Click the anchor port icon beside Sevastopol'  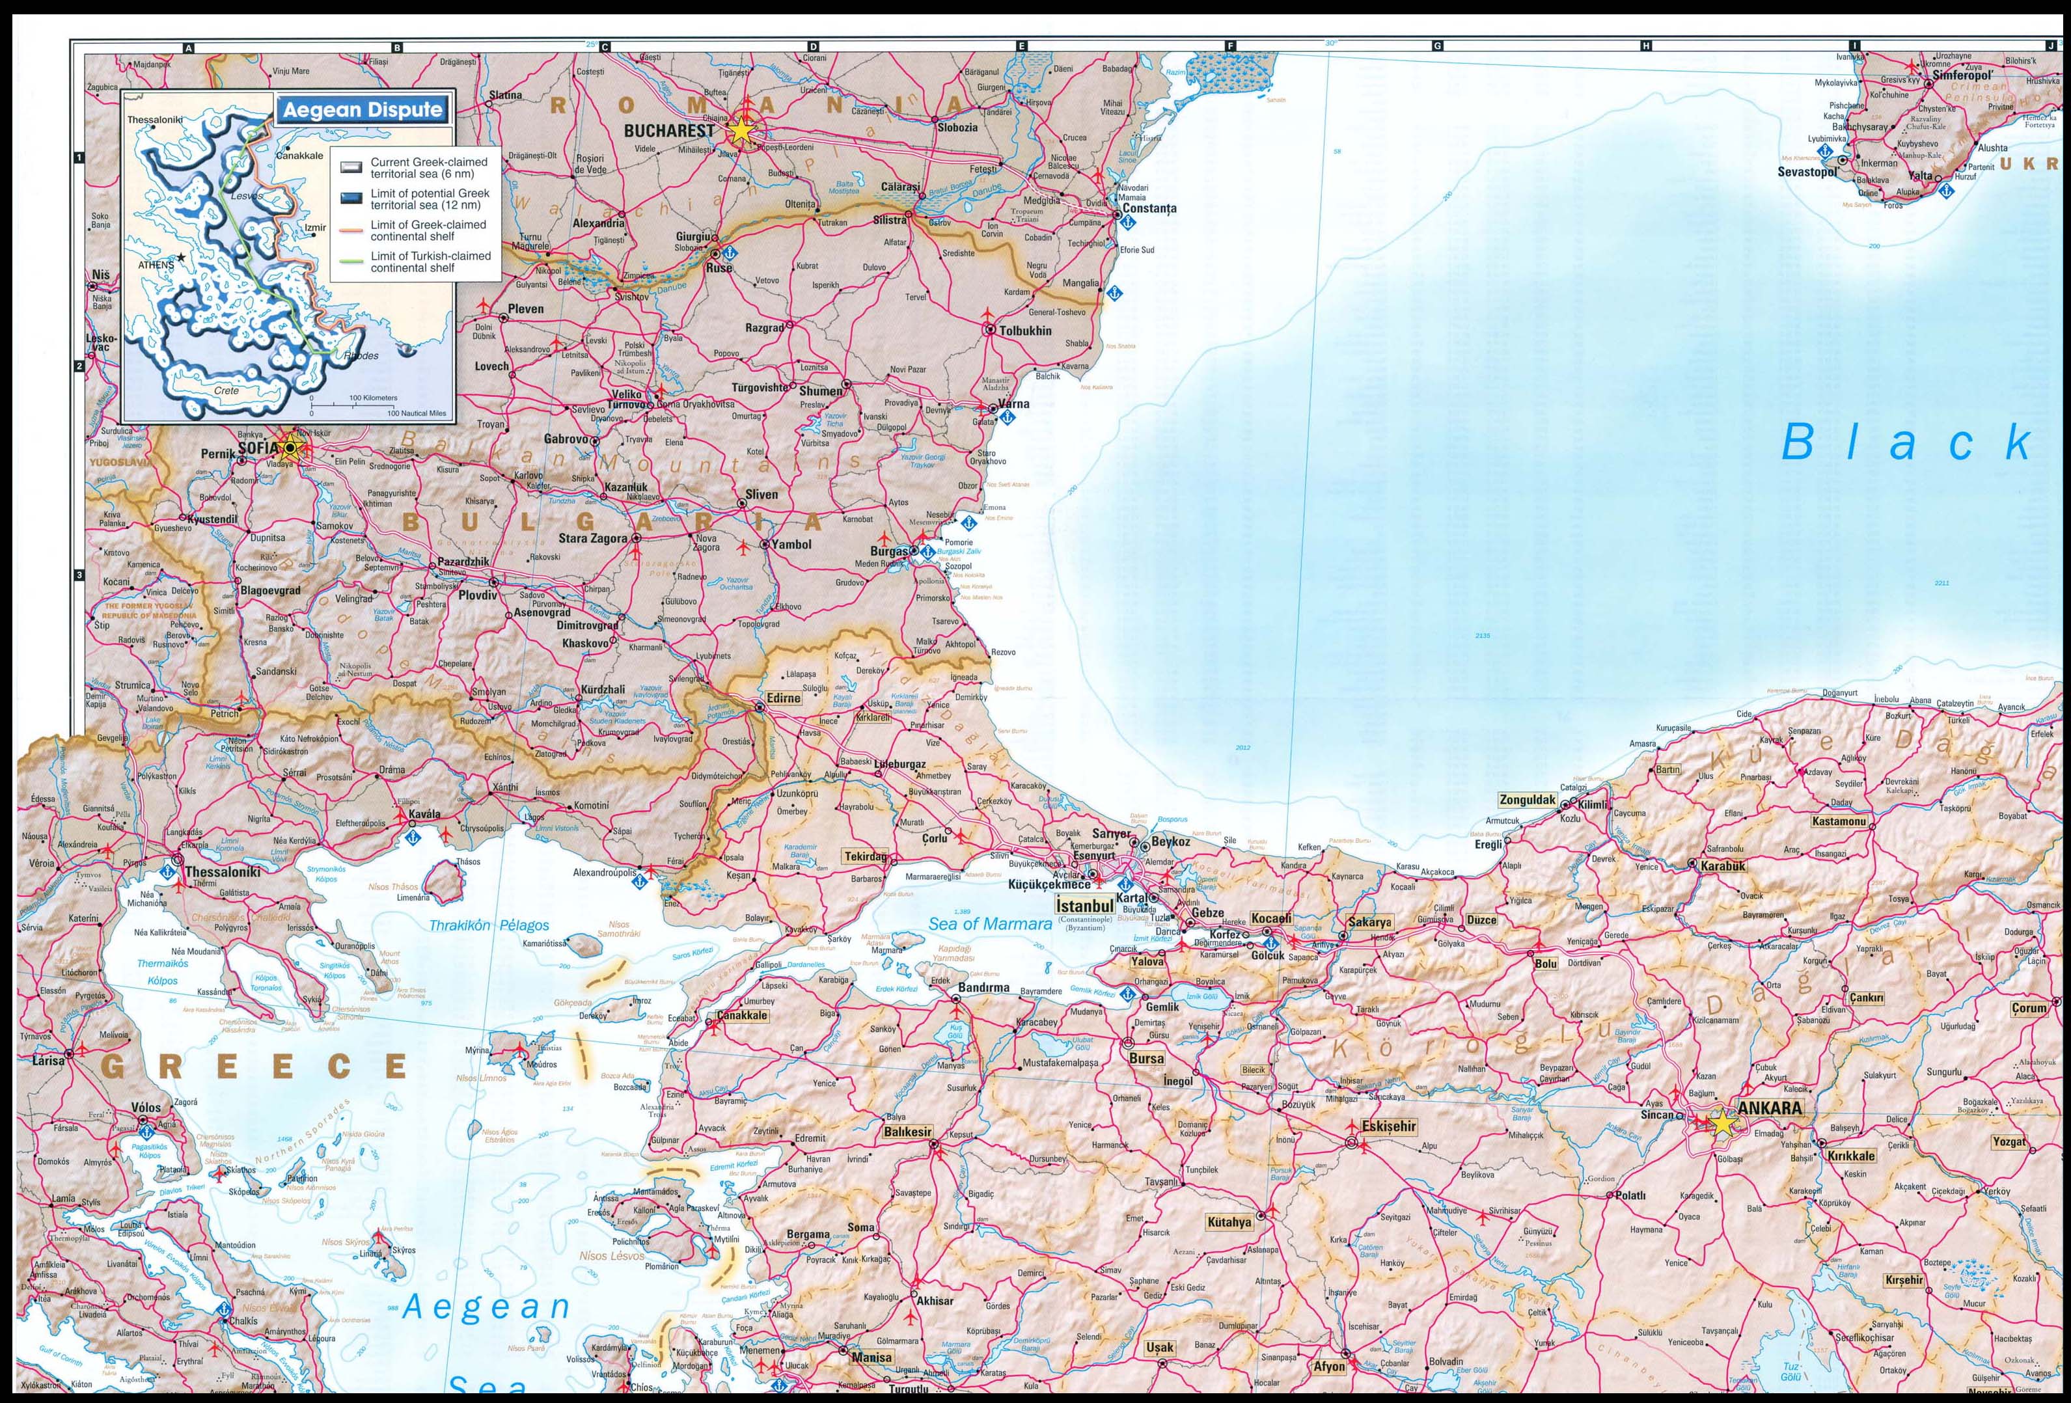[x=1824, y=152]
